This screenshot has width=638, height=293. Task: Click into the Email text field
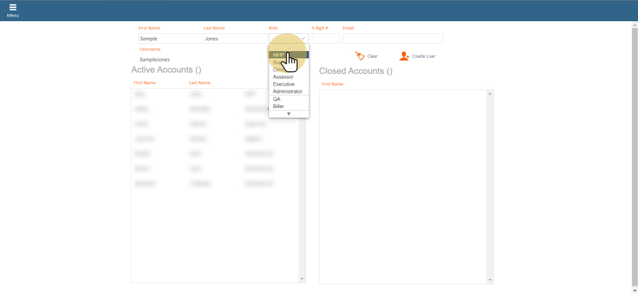[393, 38]
